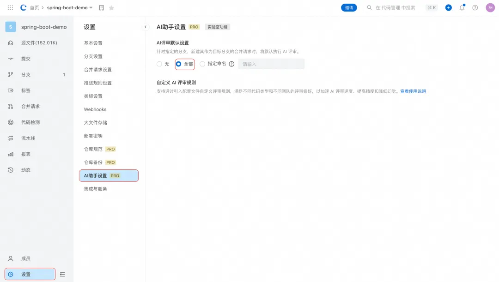Image resolution: width=499 pixels, height=282 pixels.
Task: Click the blue plus create icon
Action: tap(448, 8)
